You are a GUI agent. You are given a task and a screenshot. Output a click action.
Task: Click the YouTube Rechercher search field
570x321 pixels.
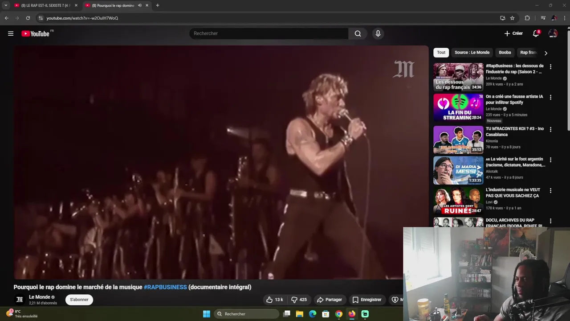click(269, 33)
